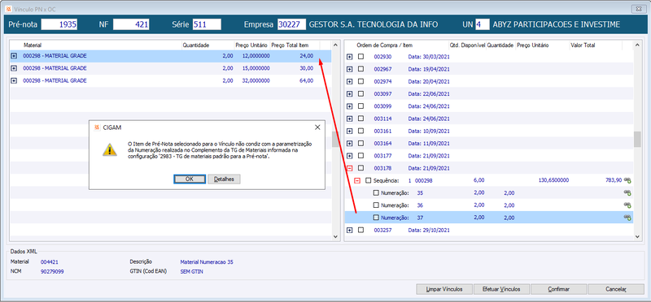The width and height of the screenshot is (651, 302).
Task: Tick checkbox for order 002974
Action: coord(360,81)
